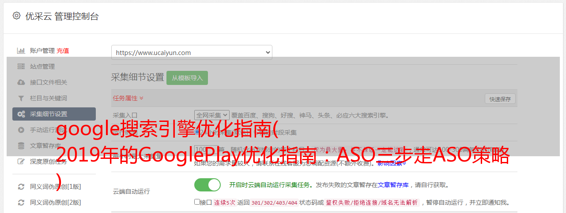The image size is (566, 213).
Task: Open the blue 文章暂存库 link in the description
Action: [393, 185]
